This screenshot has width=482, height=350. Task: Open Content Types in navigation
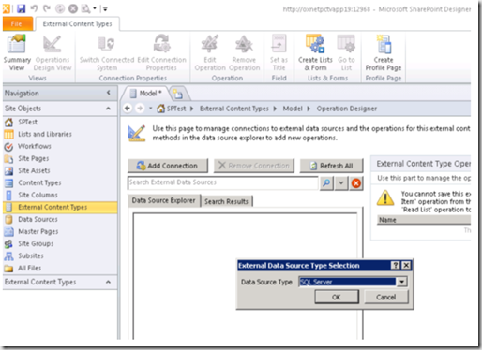click(x=60, y=182)
